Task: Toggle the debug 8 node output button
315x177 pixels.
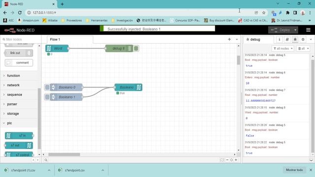Action: click(x=136, y=48)
